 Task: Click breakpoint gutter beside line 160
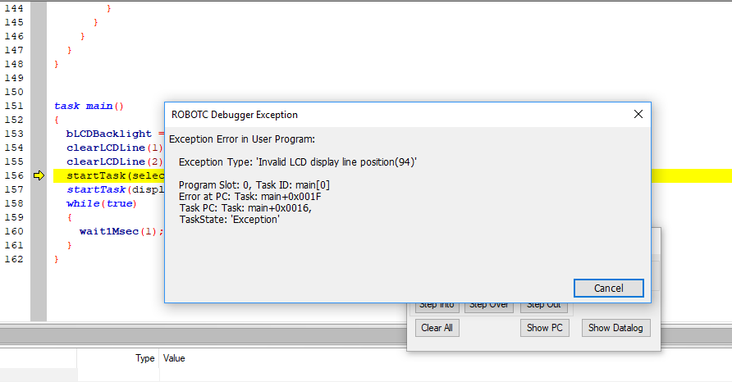pos(39,231)
